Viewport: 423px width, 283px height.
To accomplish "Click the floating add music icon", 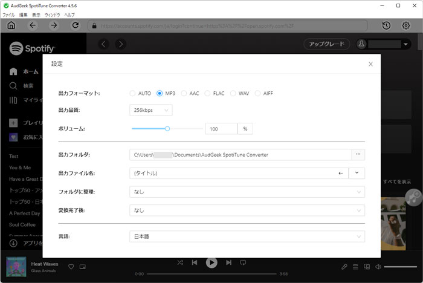I will click(x=413, y=198).
